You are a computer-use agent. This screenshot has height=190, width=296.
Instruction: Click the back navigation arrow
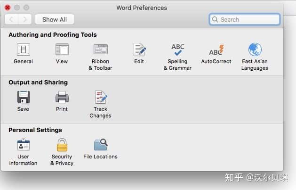tap(12, 19)
